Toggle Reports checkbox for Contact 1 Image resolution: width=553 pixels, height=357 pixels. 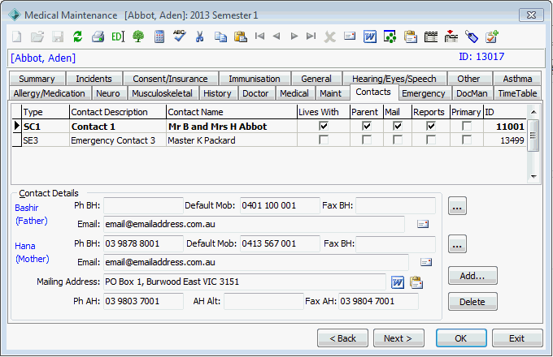[431, 126]
